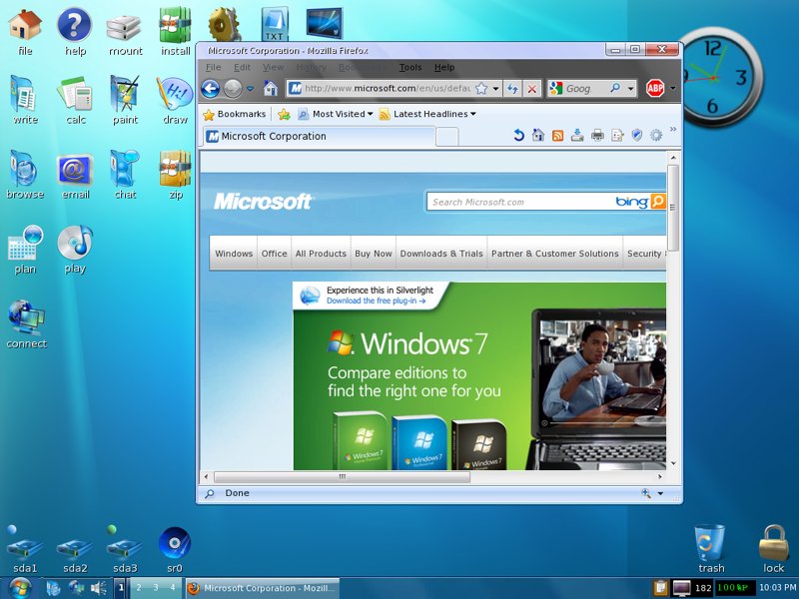Open the start menu orb button
Image resolution: width=799 pixels, height=599 pixels.
point(19,588)
